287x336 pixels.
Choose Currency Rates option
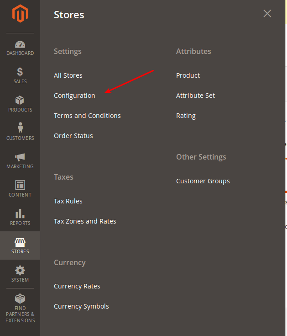pos(77,286)
